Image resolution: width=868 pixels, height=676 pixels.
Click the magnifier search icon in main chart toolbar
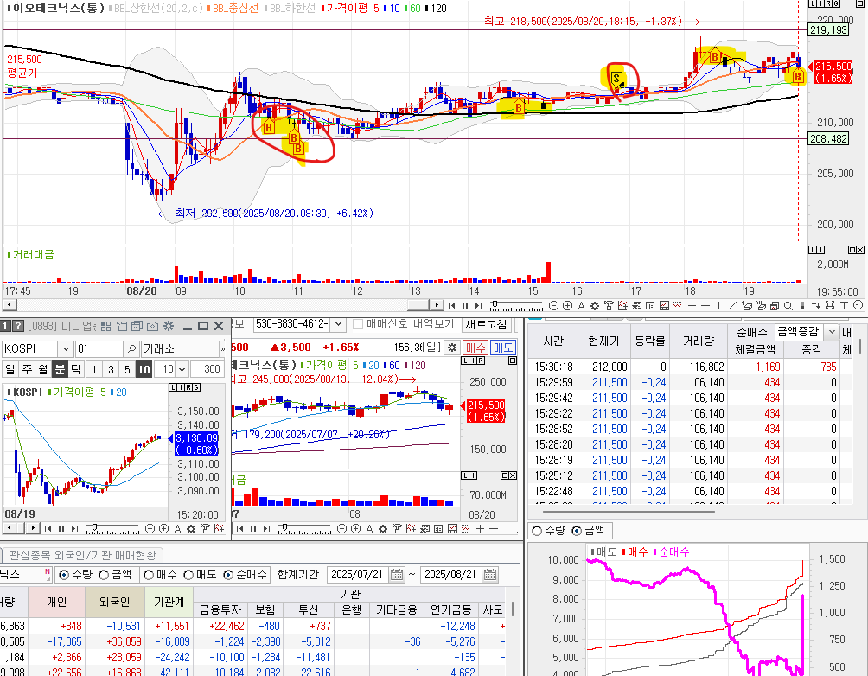click(x=788, y=305)
